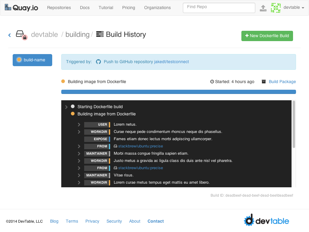The image size is (309, 232).
Task: Click the devtable breadcrumb link
Action: (45, 34)
